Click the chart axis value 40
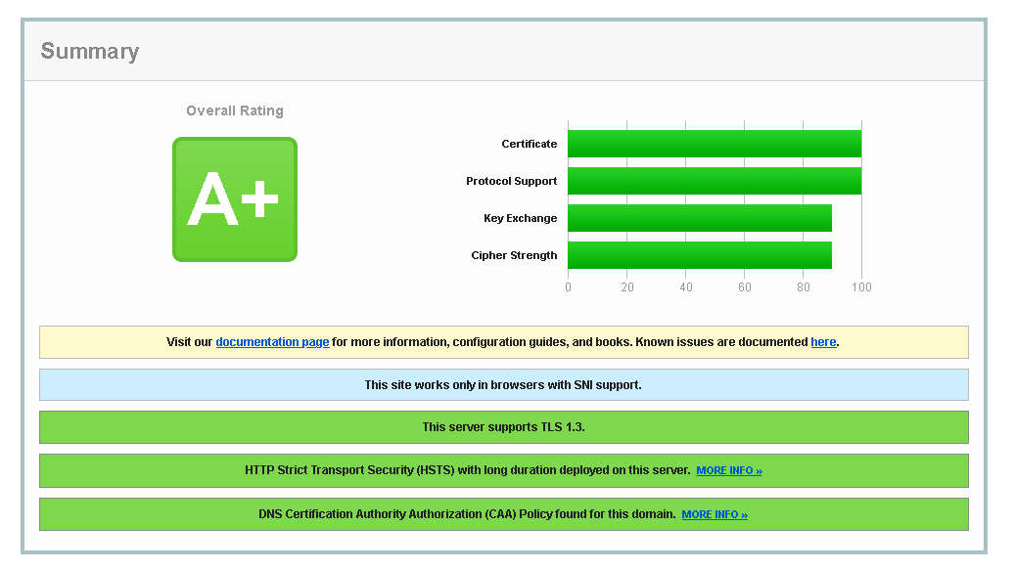1015x570 pixels. click(686, 286)
